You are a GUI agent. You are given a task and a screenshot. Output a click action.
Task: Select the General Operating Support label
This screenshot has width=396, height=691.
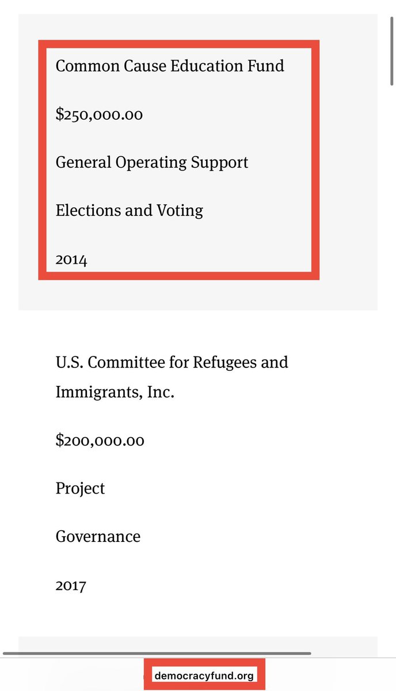coord(152,162)
